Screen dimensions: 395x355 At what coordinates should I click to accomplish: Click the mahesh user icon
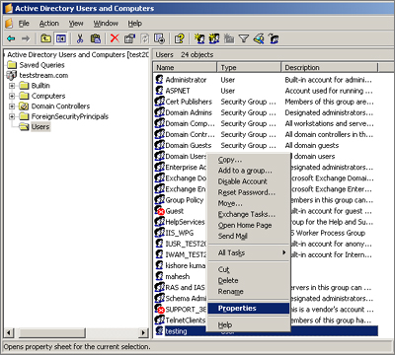click(160, 276)
